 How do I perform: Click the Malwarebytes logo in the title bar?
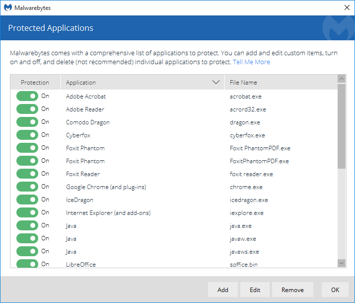coord(8,7)
